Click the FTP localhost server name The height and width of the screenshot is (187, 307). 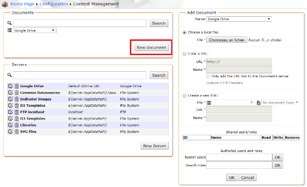click(x=32, y=112)
